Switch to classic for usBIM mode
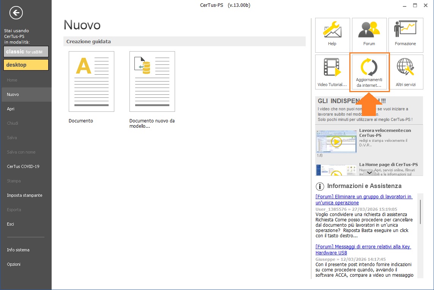 tap(26, 52)
